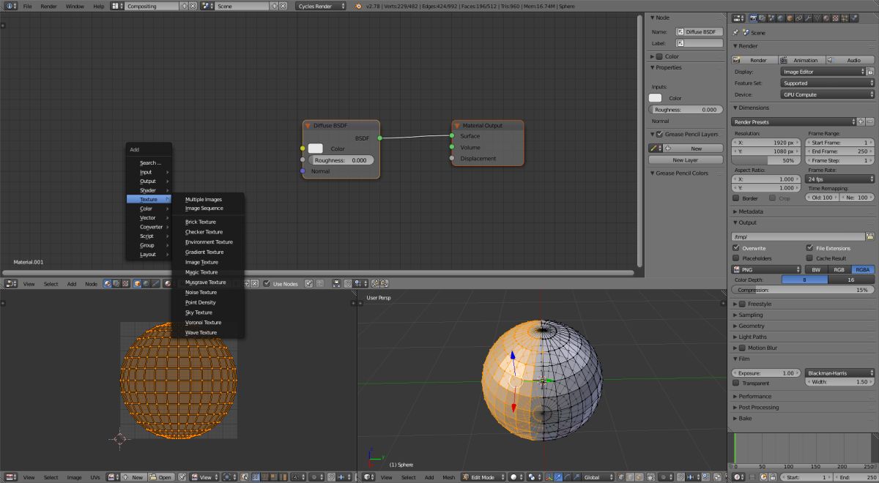Select the Texture checkerboard properties tab

click(x=836, y=18)
